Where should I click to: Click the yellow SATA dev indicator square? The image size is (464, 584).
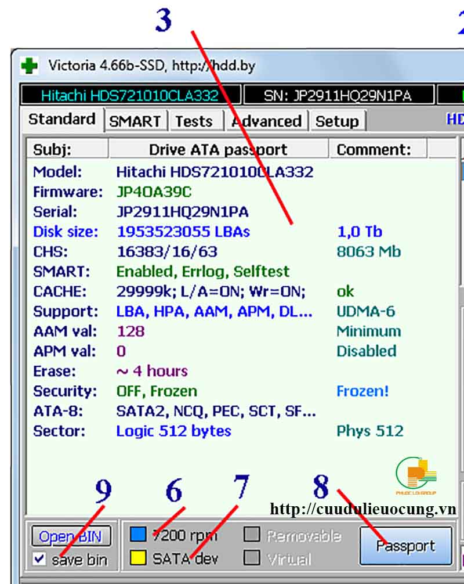(138, 558)
